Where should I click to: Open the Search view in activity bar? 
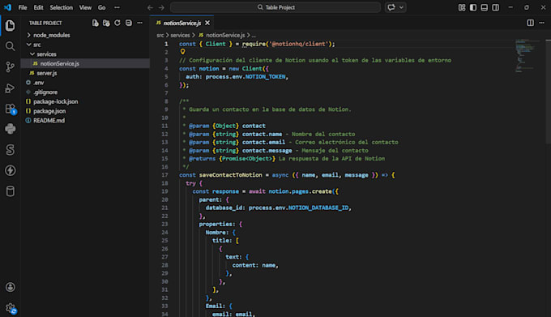point(11,46)
